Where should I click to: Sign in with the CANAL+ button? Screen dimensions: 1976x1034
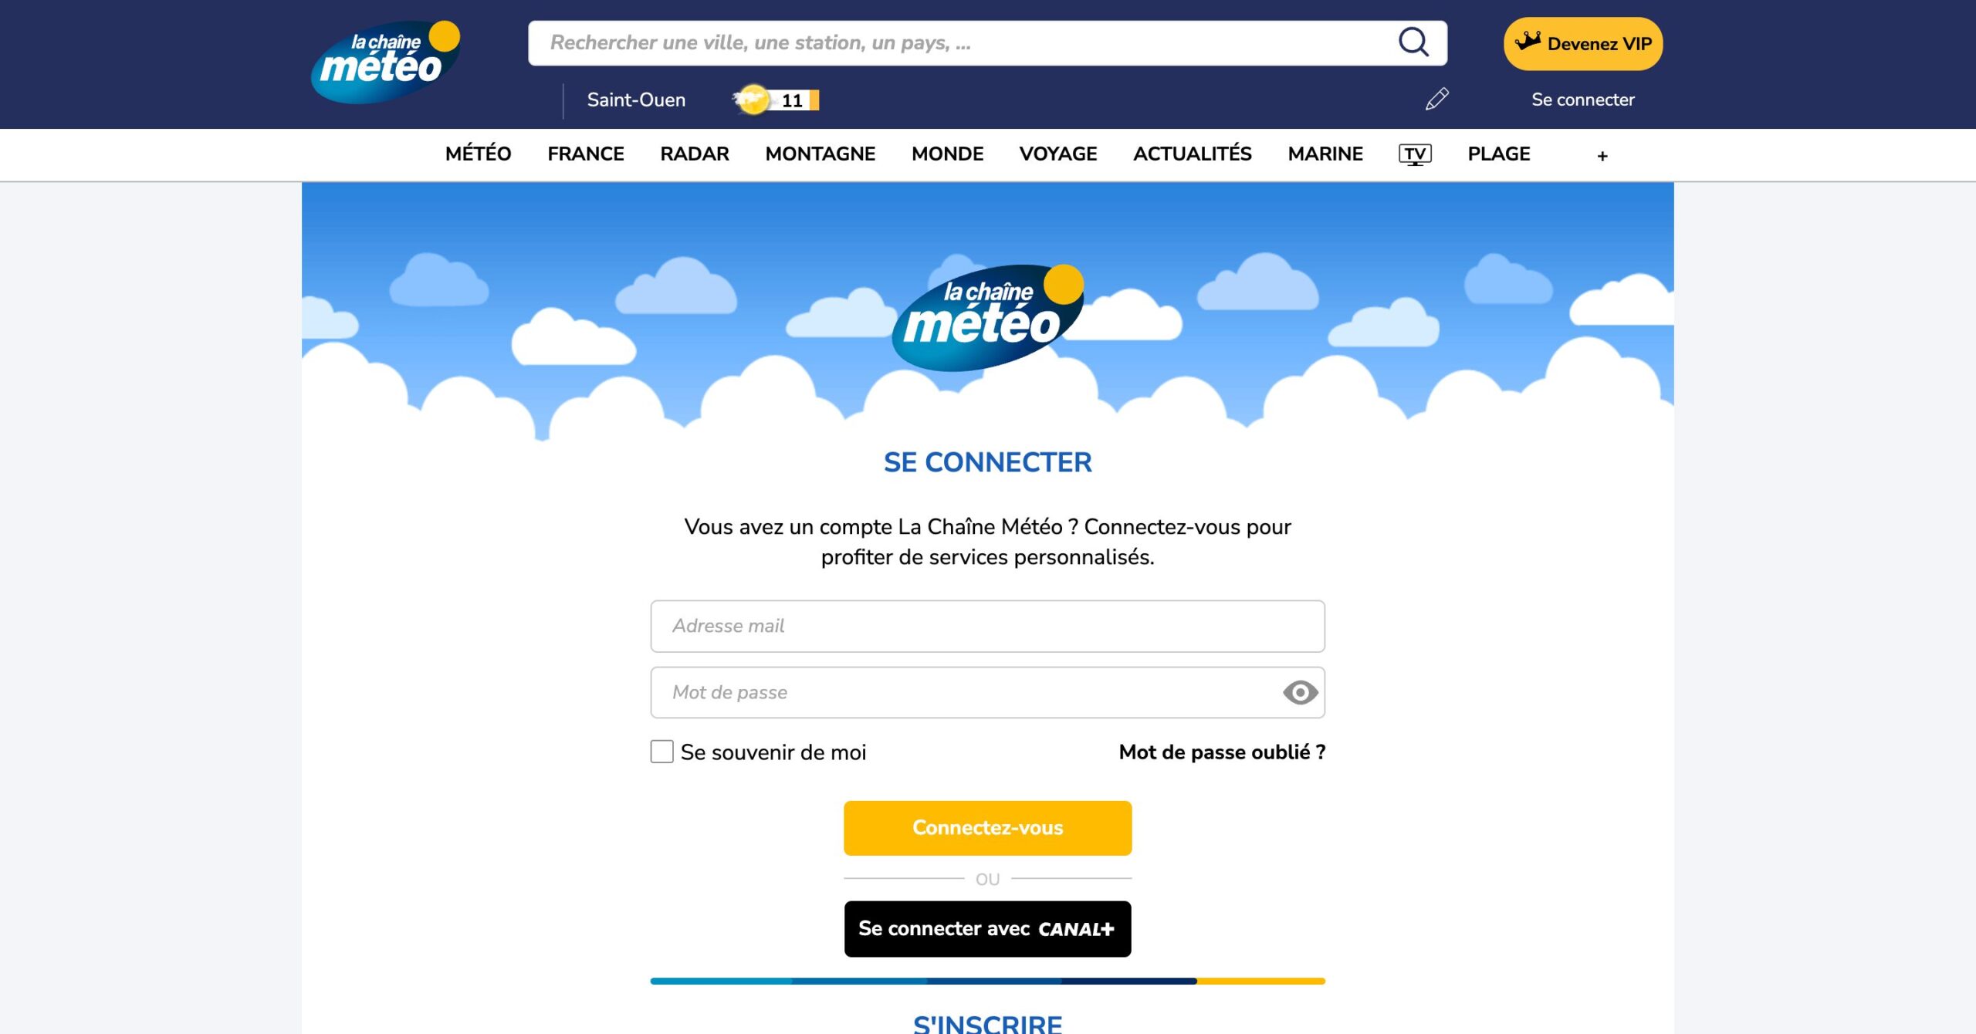click(x=987, y=929)
